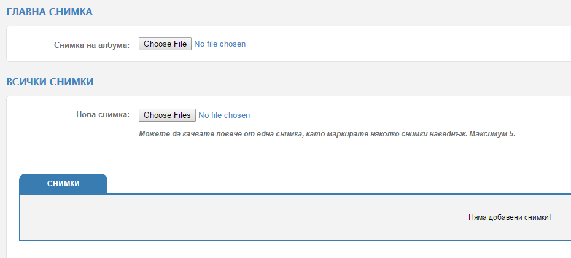Click Choose Files for new photo
Image resolution: width=571 pixels, height=258 pixels.
click(167, 115)
